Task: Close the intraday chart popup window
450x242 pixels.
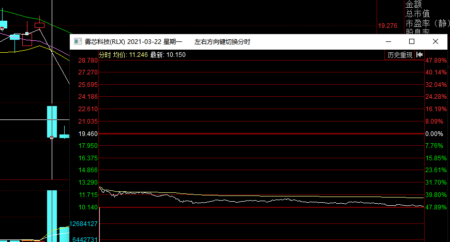Action: coord(436,41)
